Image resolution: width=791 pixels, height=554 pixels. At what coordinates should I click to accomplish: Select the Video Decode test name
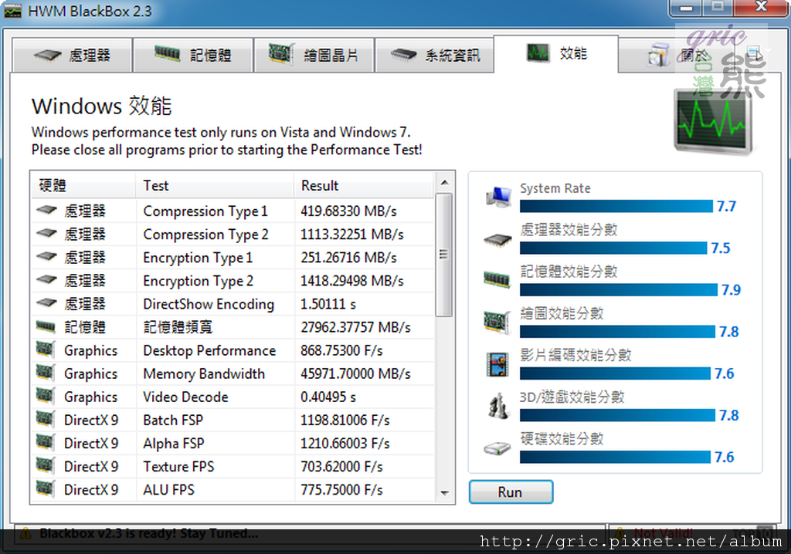[185, 397]
